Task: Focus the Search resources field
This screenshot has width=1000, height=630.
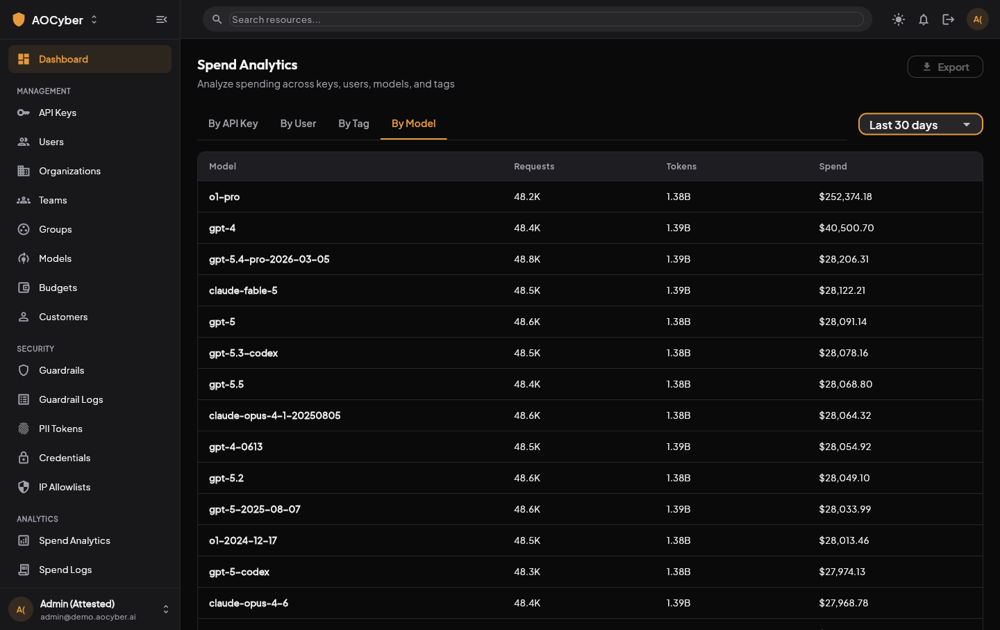Action: pyautogui.click(x=547, y=19)
